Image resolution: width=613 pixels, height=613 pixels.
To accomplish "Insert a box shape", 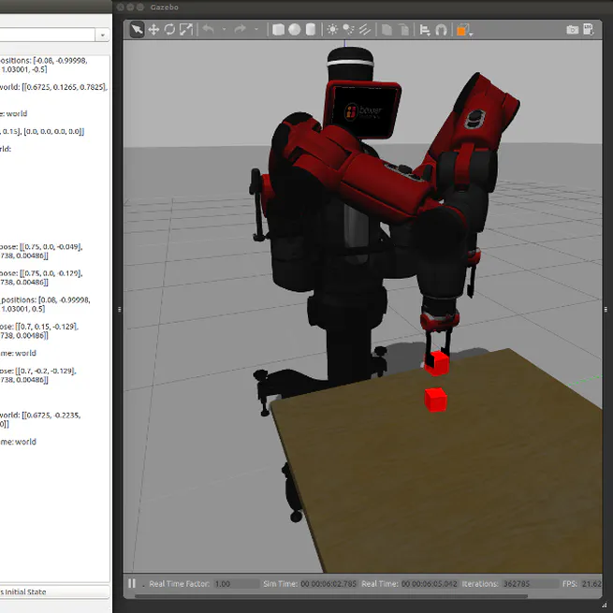I will tap(278, 30).
